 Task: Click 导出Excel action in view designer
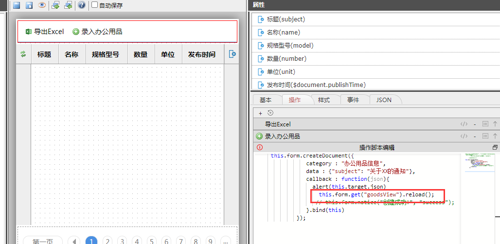tap(45, 32)
